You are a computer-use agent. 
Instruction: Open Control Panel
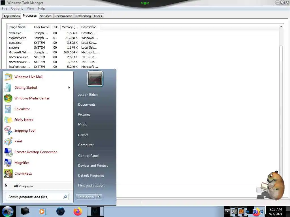click(88, 156)
